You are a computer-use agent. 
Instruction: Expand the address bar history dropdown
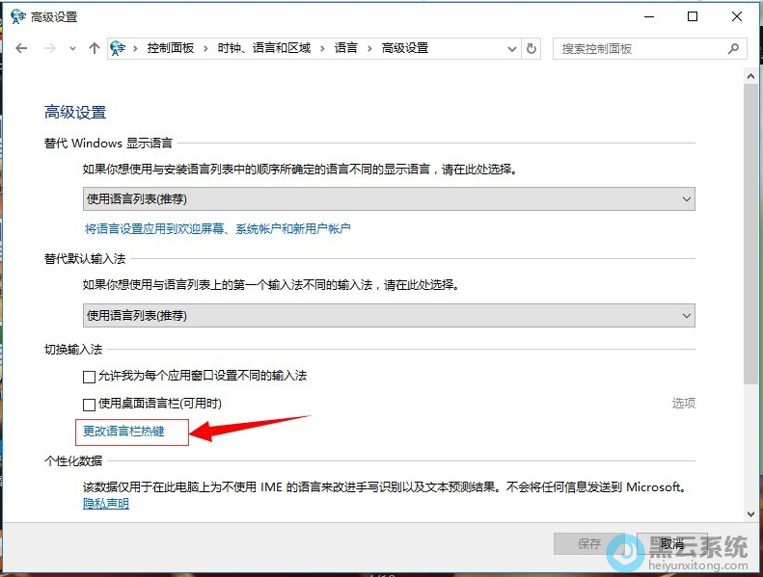(512, 48)
